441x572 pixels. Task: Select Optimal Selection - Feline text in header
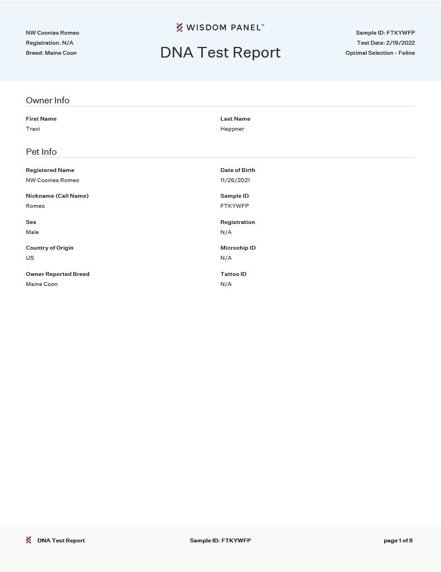click(x=380, y=53)
